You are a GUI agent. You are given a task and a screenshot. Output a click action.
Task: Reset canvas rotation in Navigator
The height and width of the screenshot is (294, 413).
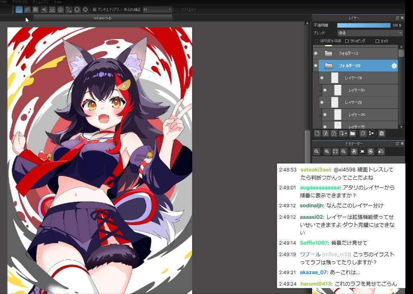click(x=362, y=152)
